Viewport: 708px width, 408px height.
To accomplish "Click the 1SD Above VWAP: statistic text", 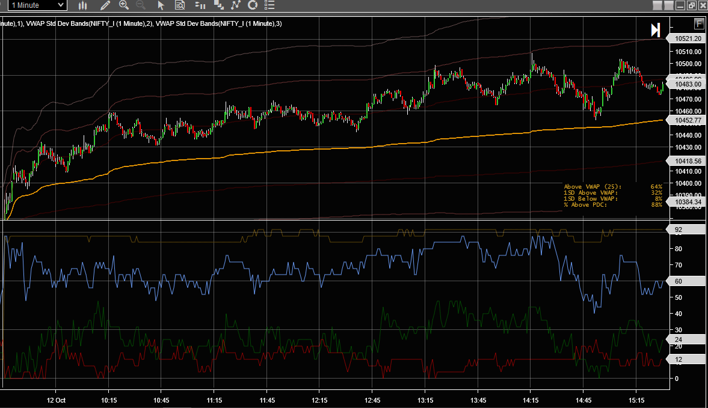I will [x=591, y=192].
